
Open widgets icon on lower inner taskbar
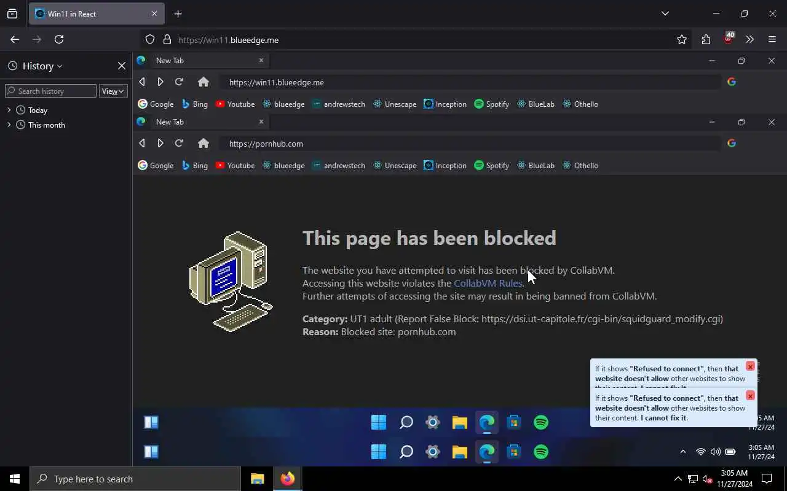(151, 452)
